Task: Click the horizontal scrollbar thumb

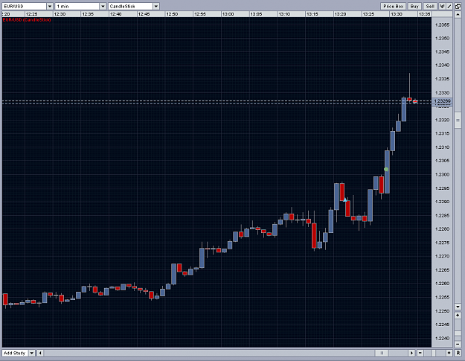Action: (x=382, y=353)
